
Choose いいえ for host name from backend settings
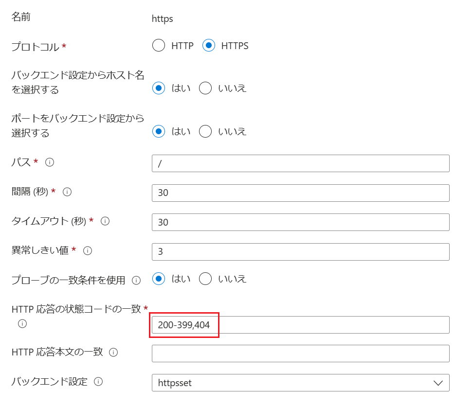205,88
